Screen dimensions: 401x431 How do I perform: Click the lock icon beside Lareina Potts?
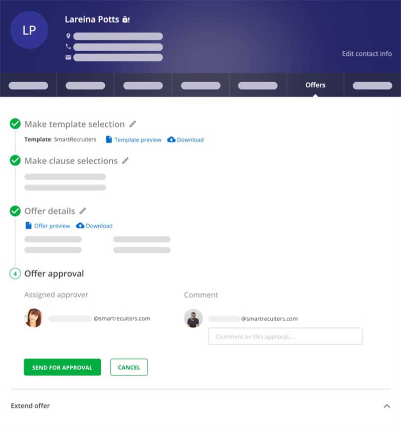coord(126,20)
